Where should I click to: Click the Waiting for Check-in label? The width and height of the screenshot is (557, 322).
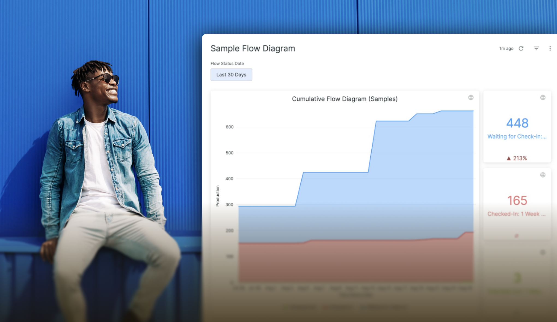point(517,136)
